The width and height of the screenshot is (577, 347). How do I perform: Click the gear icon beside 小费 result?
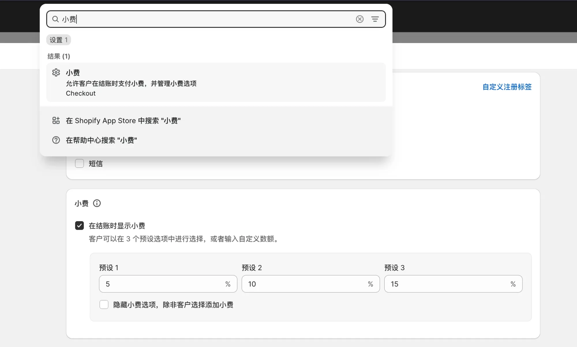point(56,73)
